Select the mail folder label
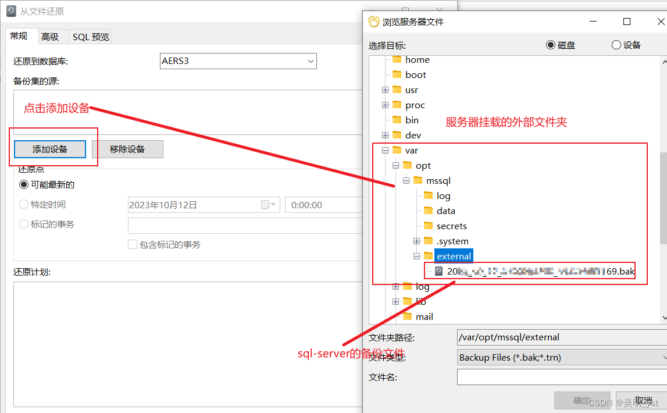 (424, 316)
